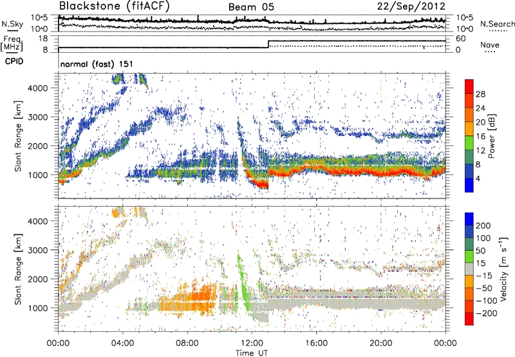
Task: Click the '18' frequency axis tick
Action: coord(43,39)
